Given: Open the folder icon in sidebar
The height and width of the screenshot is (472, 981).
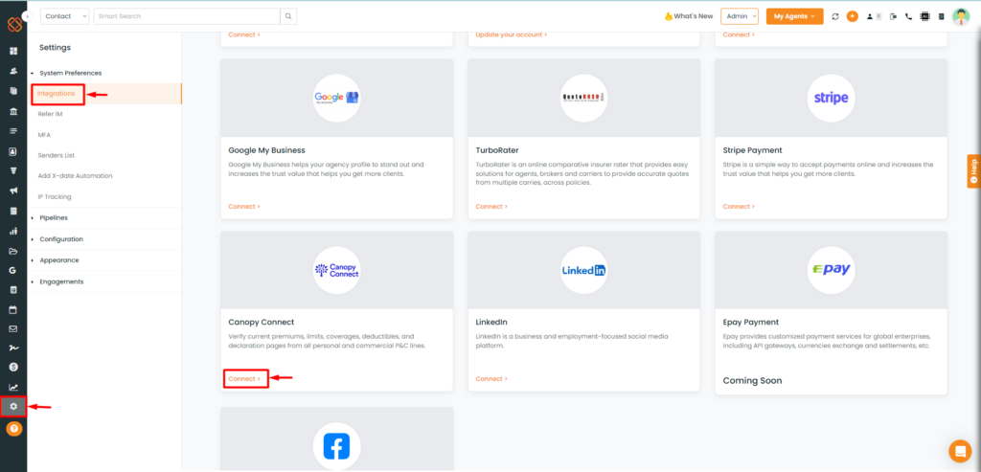Looking at the screenshot, I should point(13,251).
